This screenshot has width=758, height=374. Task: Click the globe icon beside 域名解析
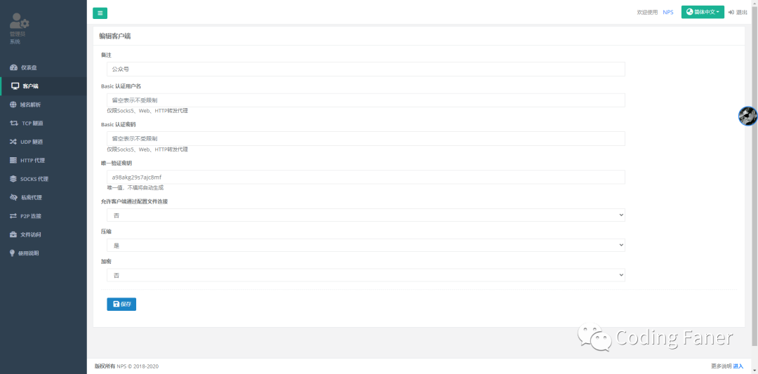[13, 105]
